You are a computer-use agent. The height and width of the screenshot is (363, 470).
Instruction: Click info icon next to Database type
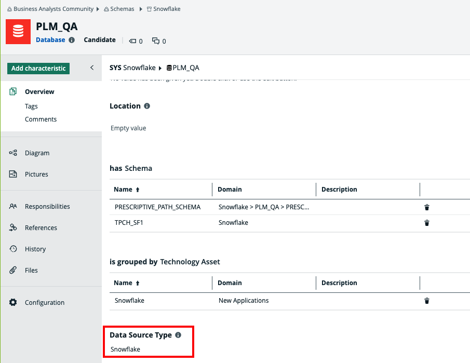[72, 40]
